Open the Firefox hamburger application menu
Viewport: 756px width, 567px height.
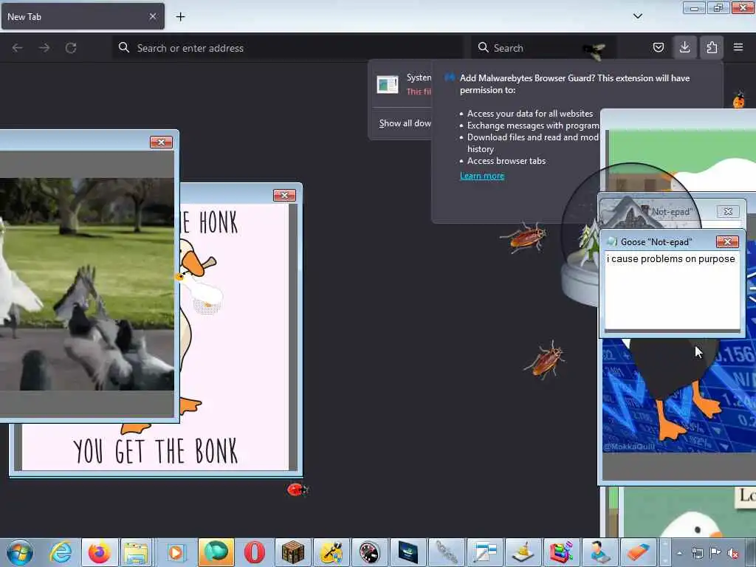[738, 47]
